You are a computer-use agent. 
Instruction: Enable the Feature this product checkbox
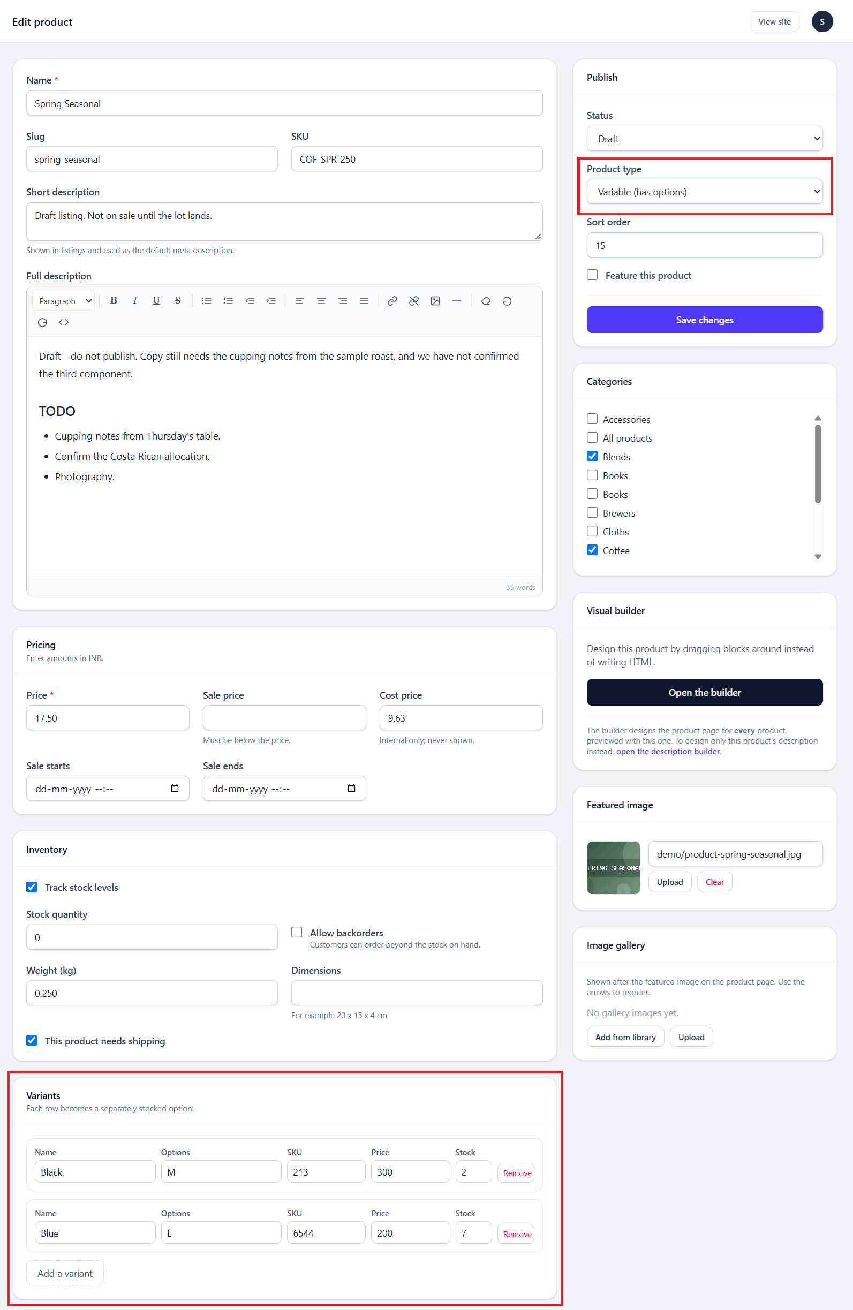[593, 275]
